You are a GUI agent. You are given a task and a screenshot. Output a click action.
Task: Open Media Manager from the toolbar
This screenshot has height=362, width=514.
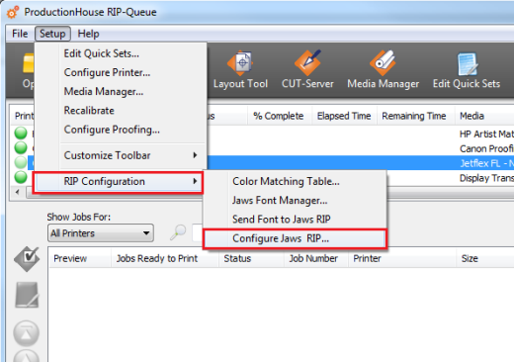click(383, 70)
